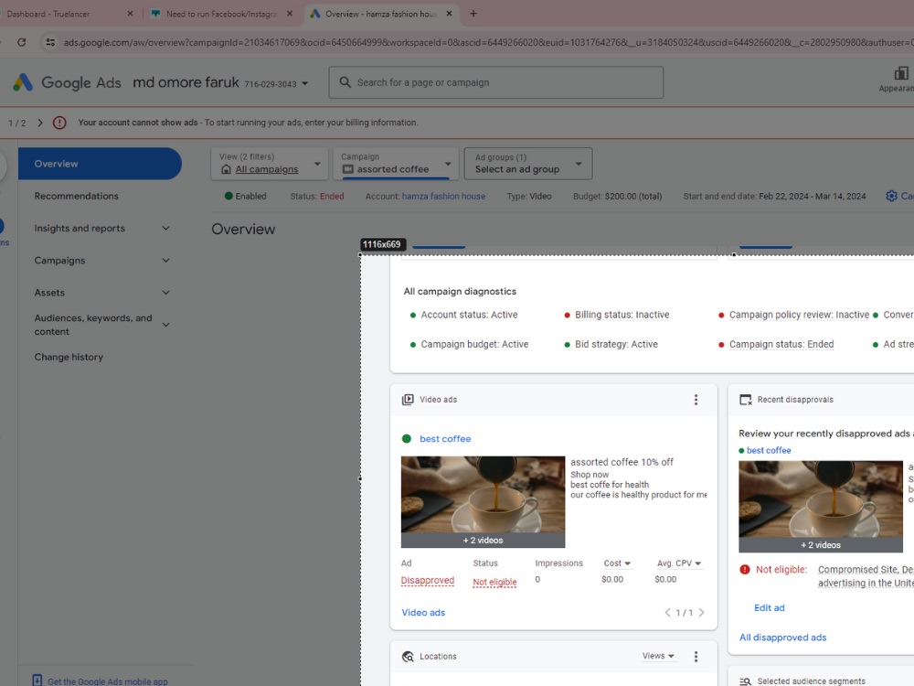The height and width of the screenshot is (686, 914).
Task: Click Billing status: Inactive diagnostic
Action: pos(622,315)
